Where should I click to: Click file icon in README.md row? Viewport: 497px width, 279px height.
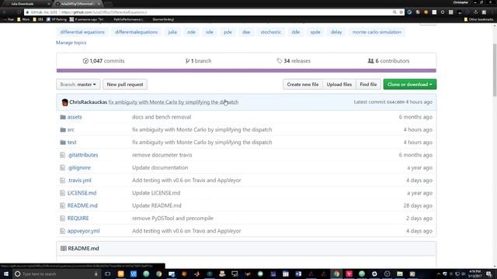tap(62, 205)
